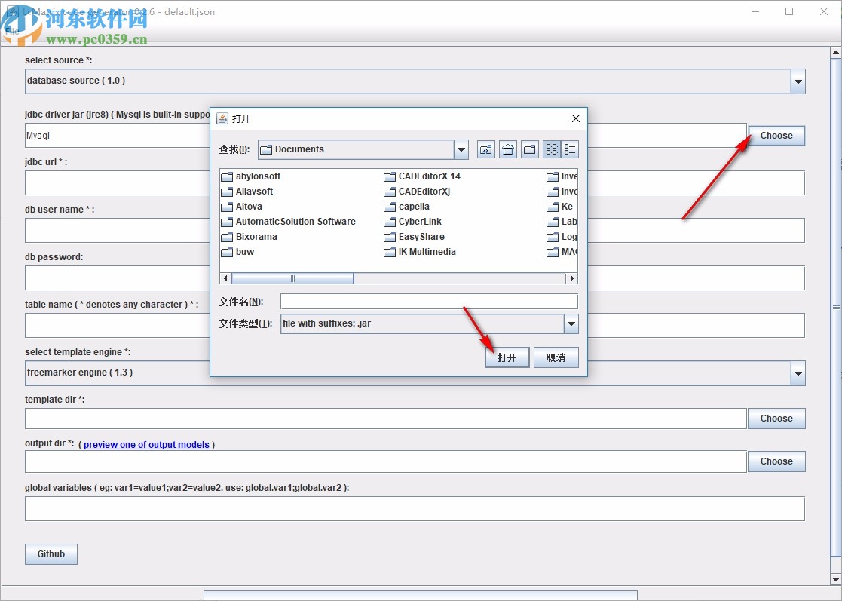Open the file type .jar dropdown
The height and width of the screenshot is (601, 842).
coord(571,324)
